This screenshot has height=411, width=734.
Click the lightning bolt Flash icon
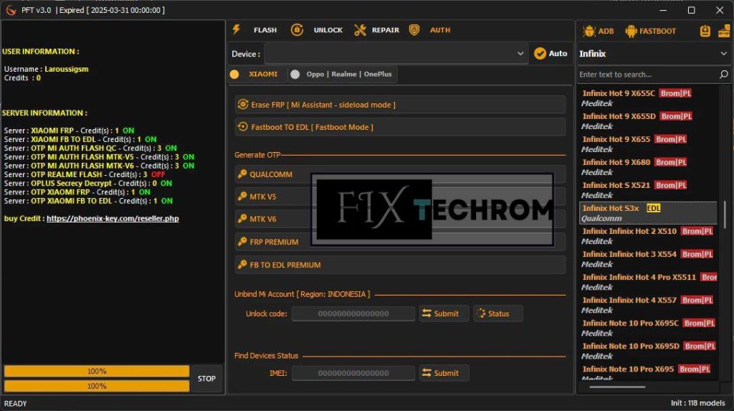pos(237,29)
